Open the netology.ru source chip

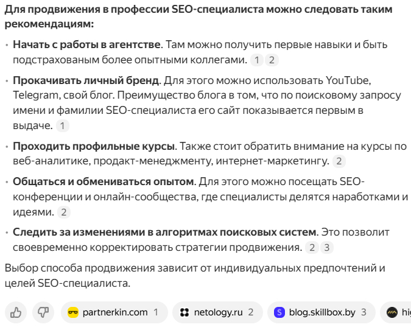coord(217,312)
